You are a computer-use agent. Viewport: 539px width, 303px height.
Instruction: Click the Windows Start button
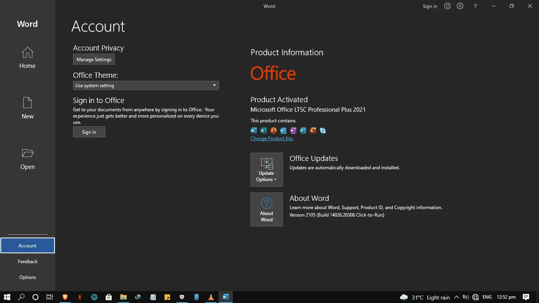[7, 297]
